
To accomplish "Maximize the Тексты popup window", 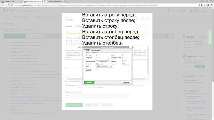I will [142, 19].
